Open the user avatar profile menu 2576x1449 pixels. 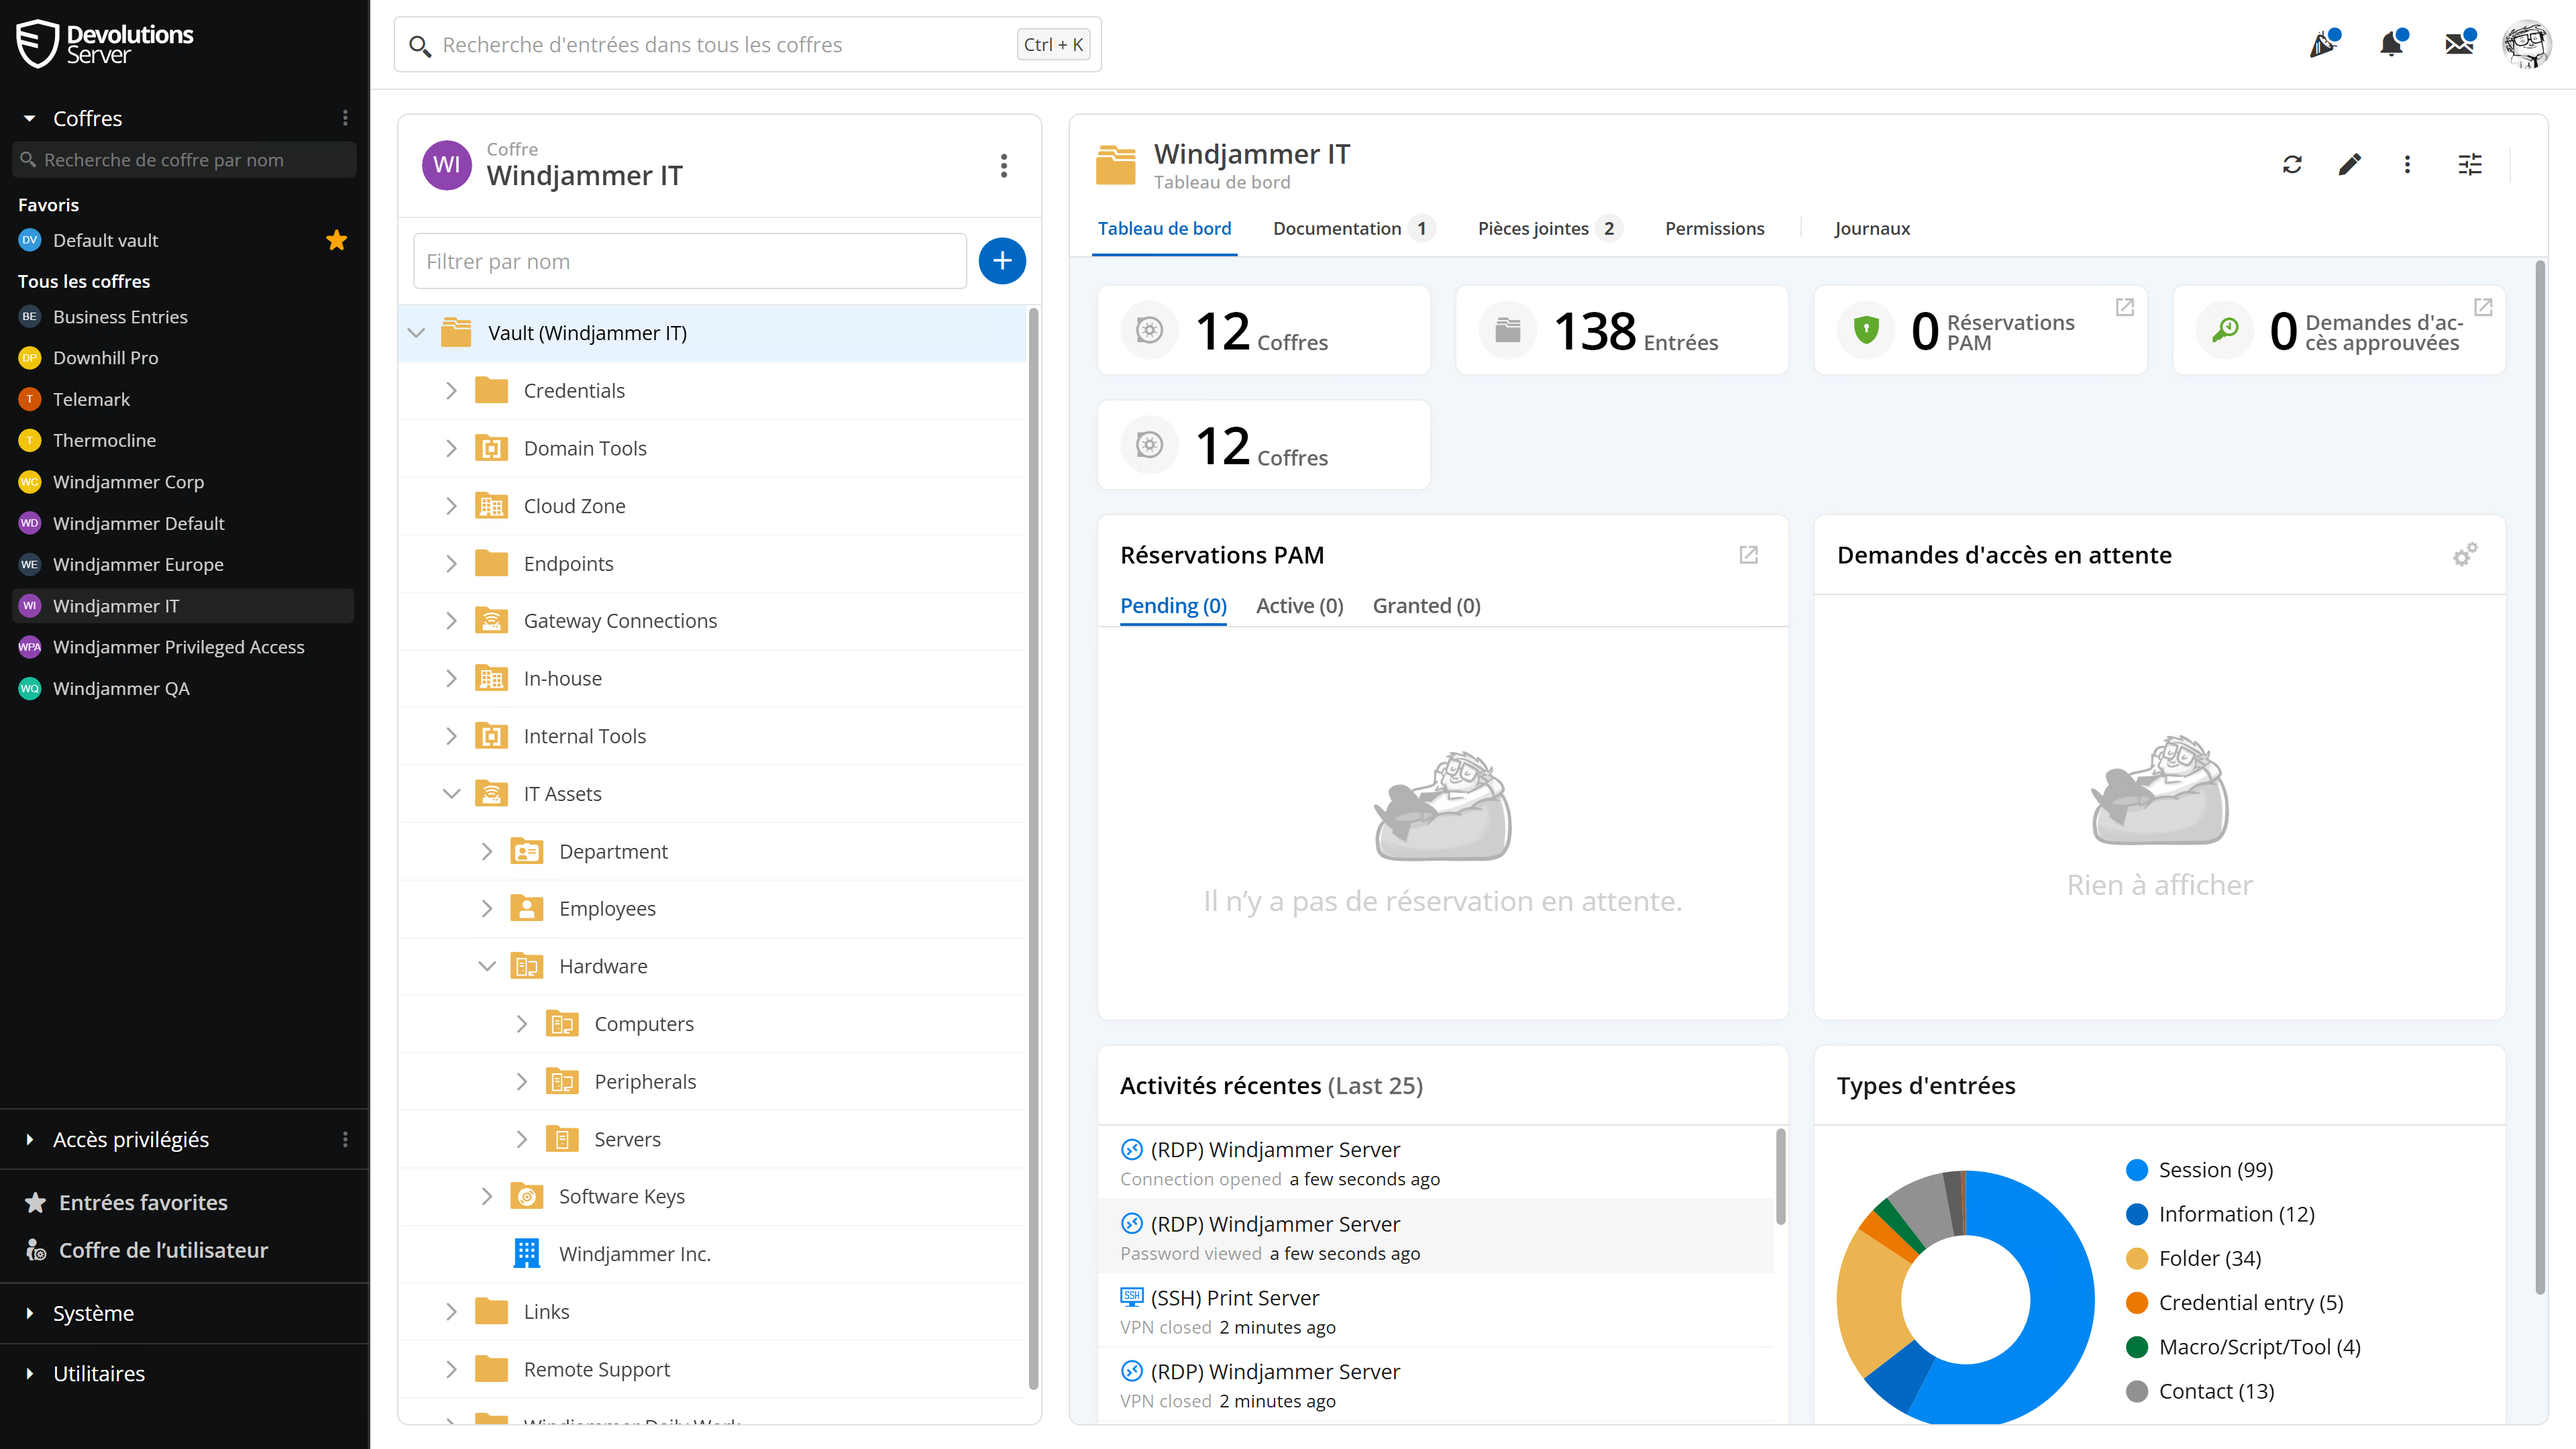pyautogui.click(x=2526, y=44)
